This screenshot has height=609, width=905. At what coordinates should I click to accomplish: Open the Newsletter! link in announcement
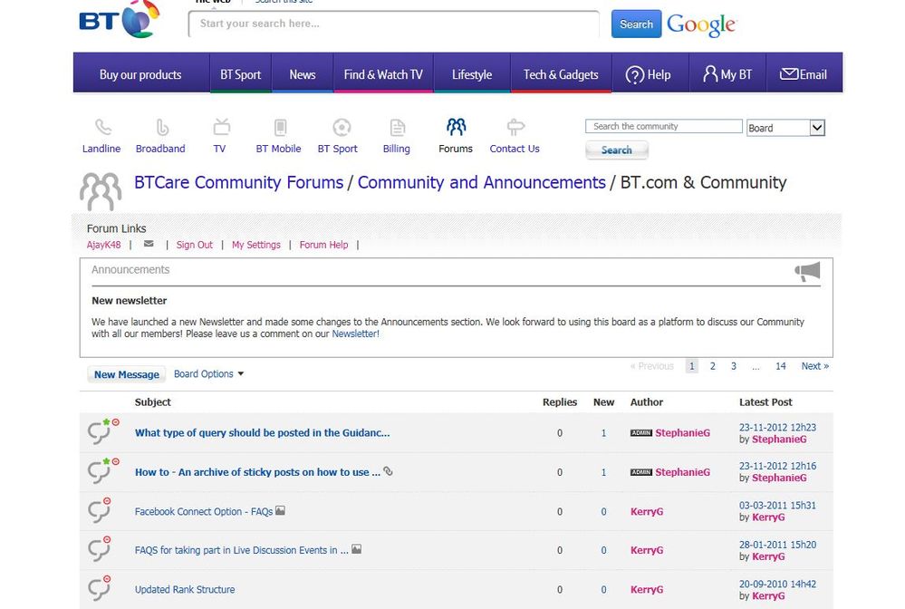click(x=355, y=333)
